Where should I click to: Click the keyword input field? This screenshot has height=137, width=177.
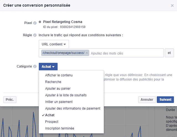[126, 53]
